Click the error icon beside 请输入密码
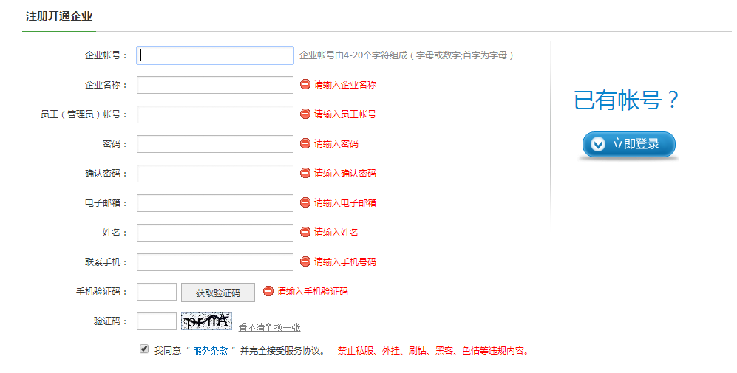Screen dimensions: 737x373 pyautogui.click(x=305, y=144)
